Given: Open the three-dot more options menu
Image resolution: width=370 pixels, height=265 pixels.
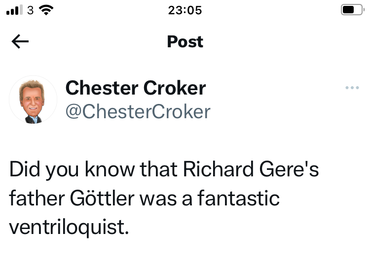Looking at the screenshot, I should click(x=352, y=88).
